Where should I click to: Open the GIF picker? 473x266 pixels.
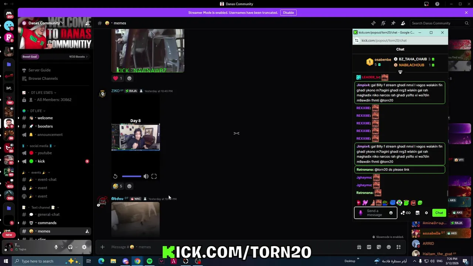(369, 247)
